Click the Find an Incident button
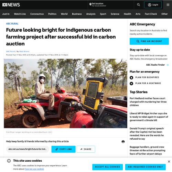 point(149,41)
